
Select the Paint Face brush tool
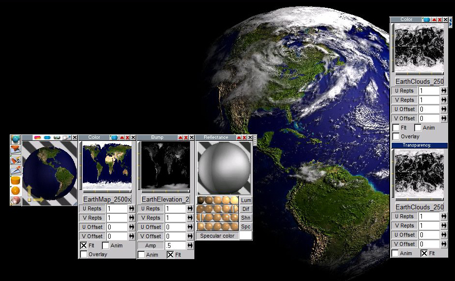coord(16,160)
